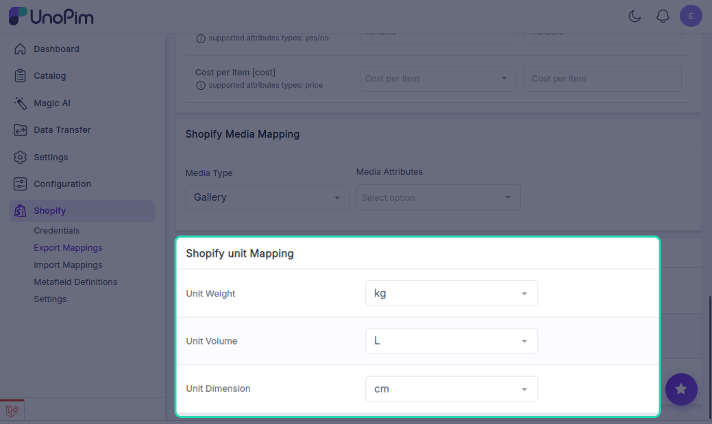
Task: Click the star floating button
Action: click(x=681, y=389)
